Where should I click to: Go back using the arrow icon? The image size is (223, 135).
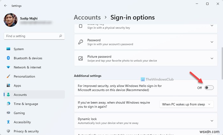tap(5, 6)
